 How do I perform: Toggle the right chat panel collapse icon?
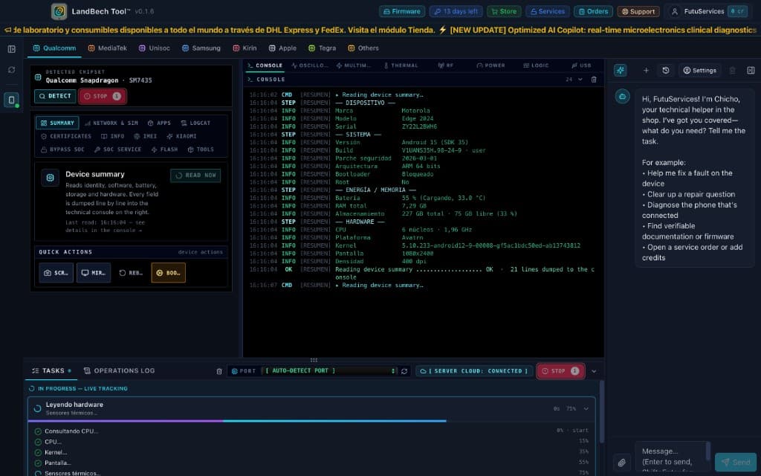[751, 71]
